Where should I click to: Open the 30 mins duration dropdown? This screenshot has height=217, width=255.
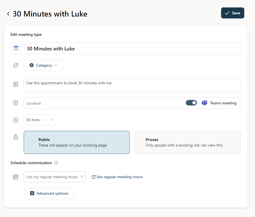point(40,120)
